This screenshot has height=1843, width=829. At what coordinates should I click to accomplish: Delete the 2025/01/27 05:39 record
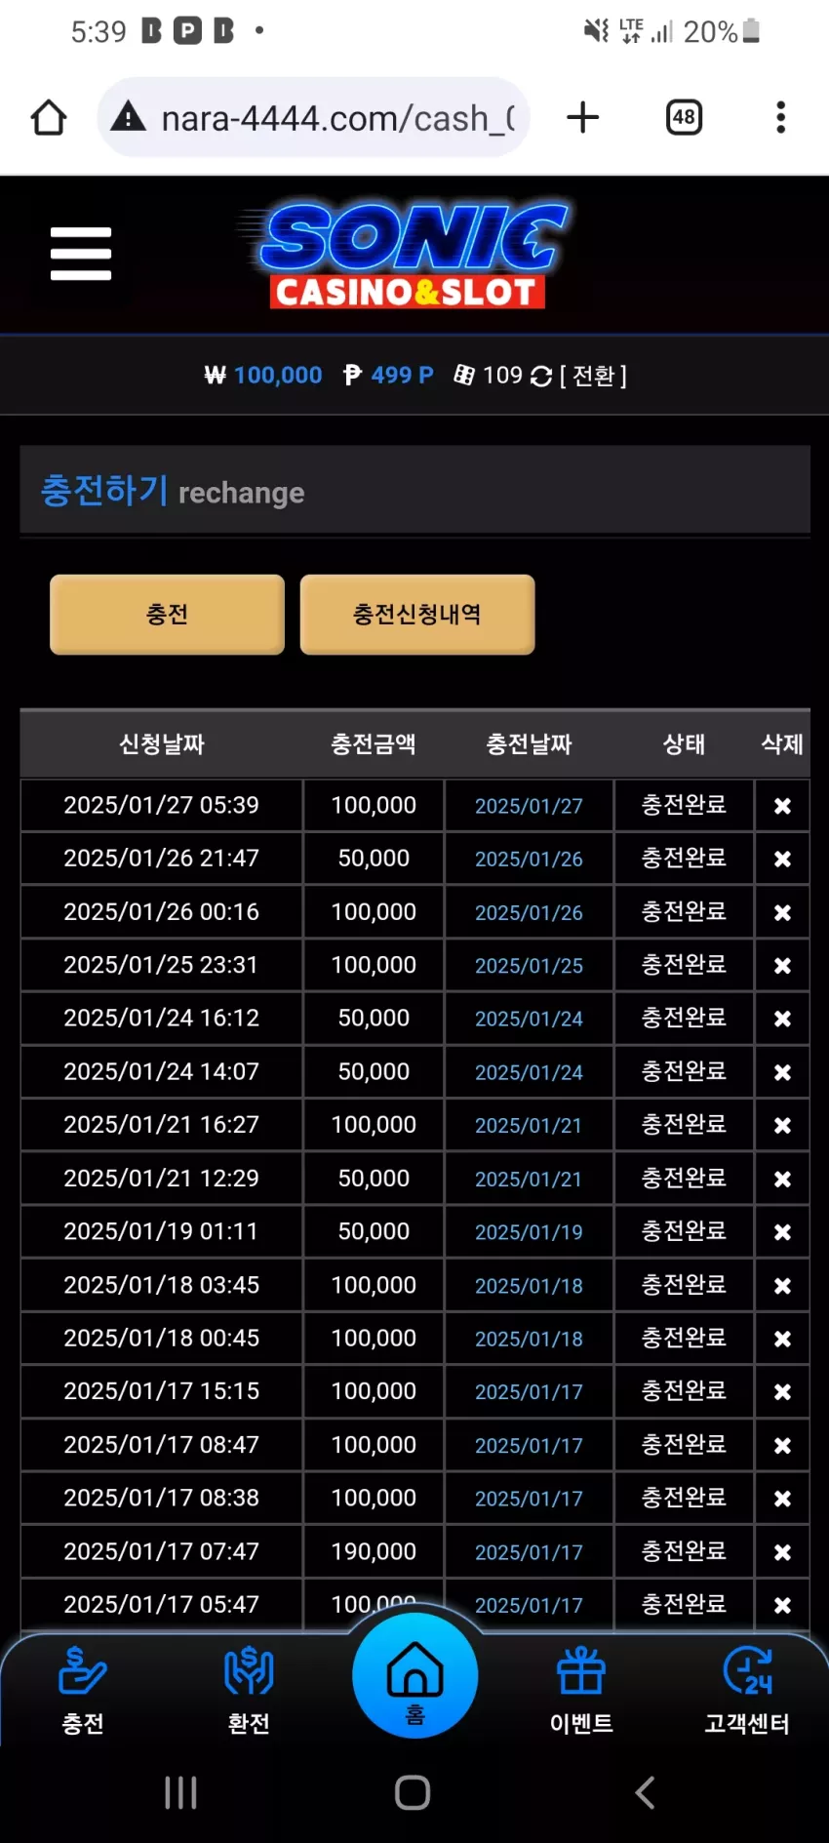click(x=782, y=806)
